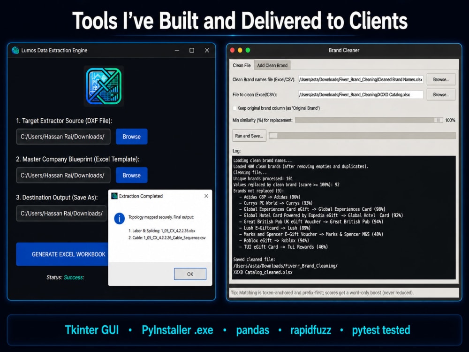Click 'Unique brands processed: 101' log line
This screenshot has height=352, width=469.
[263, 179]
